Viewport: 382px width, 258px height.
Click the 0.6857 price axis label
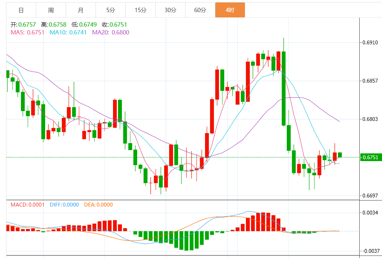click(x=370, y=81)
